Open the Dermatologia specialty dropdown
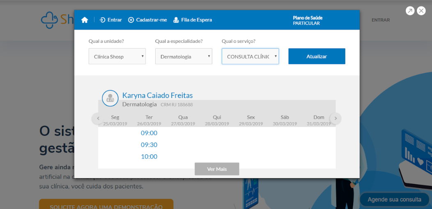Image resolution: width=432 pixels, height=209 pixels. tap(184, 56)
